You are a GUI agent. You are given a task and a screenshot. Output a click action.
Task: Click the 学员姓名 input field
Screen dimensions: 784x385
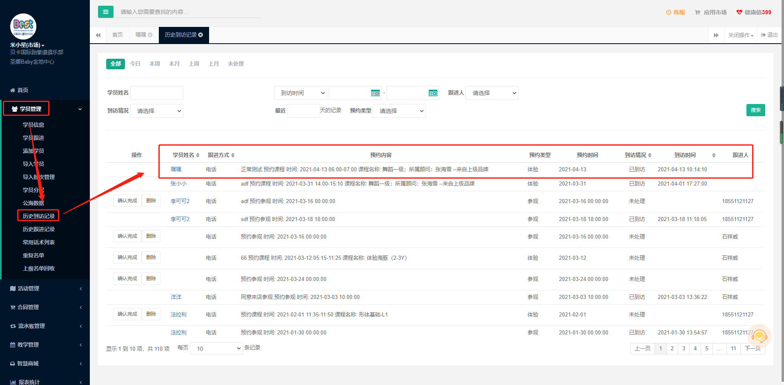click(x=157, y=93)
